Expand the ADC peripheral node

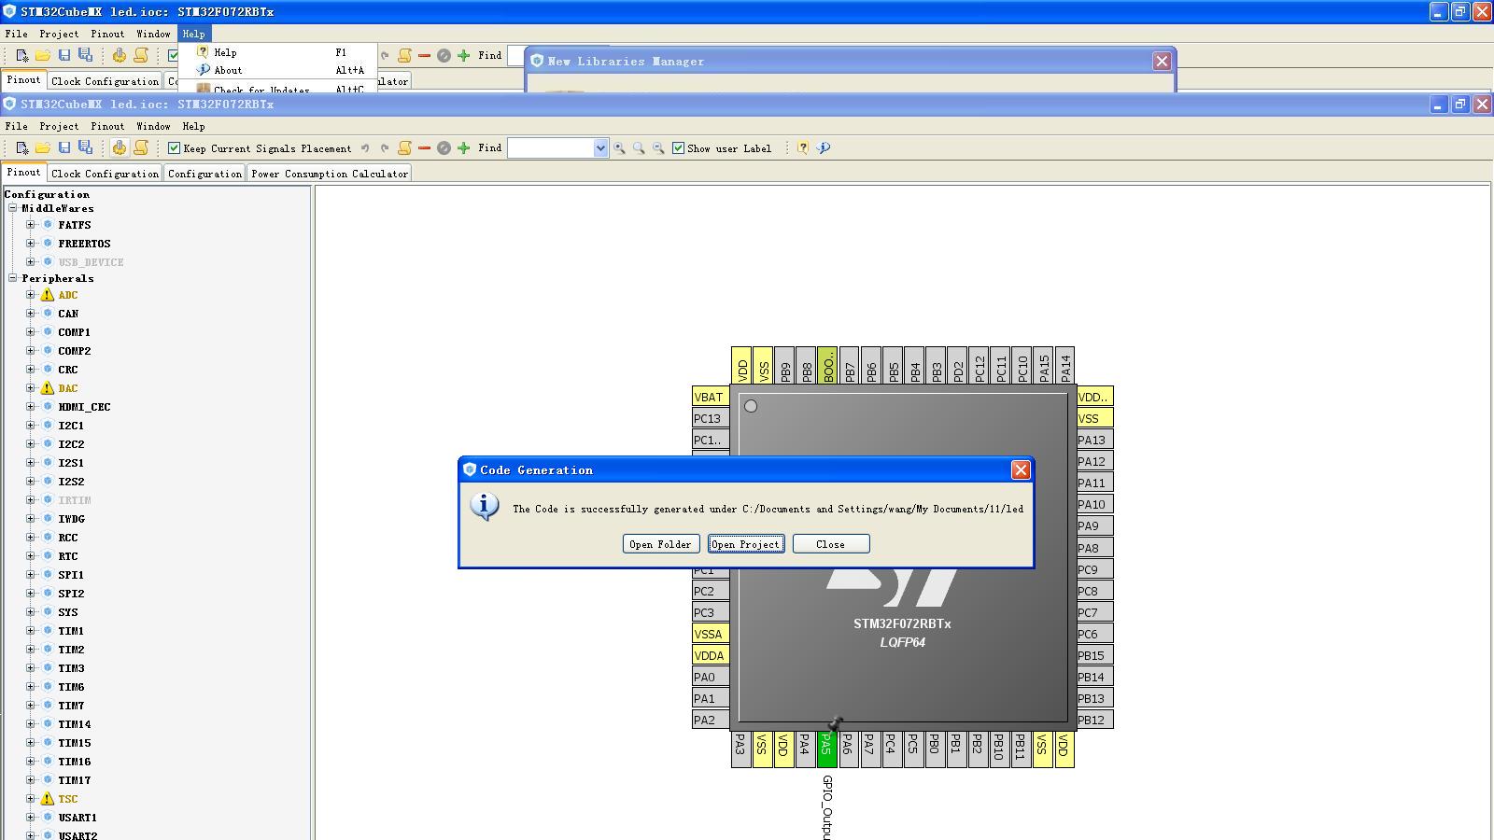[31, 295]
